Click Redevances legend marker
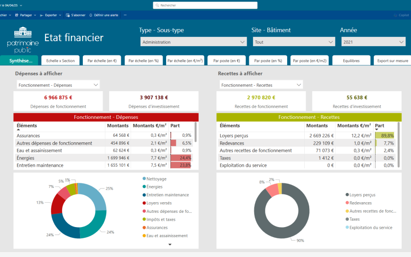 point(347,203)
